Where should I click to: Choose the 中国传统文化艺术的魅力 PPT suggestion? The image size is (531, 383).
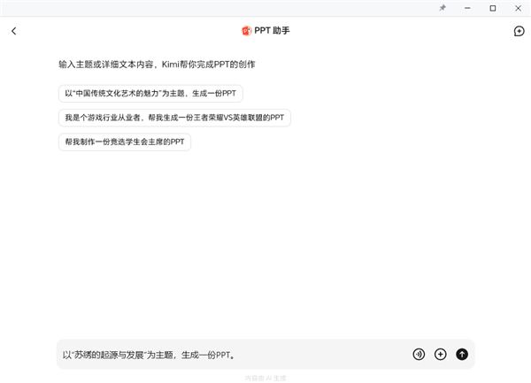point(150,94)
